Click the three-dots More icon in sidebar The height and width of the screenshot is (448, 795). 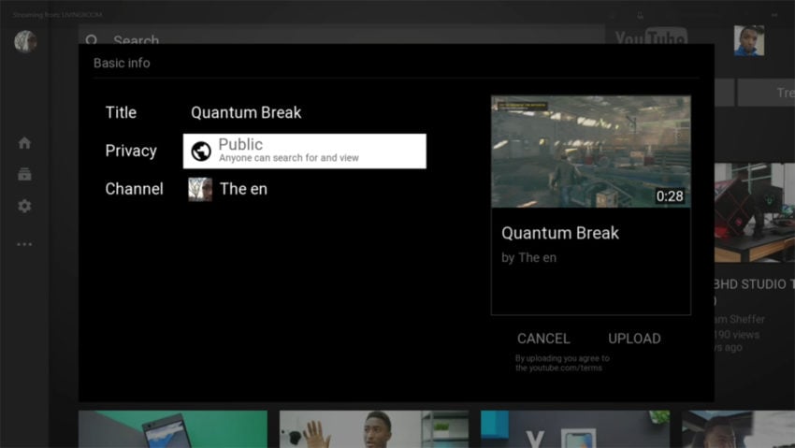pyautogui.click(x=24, y=244)
